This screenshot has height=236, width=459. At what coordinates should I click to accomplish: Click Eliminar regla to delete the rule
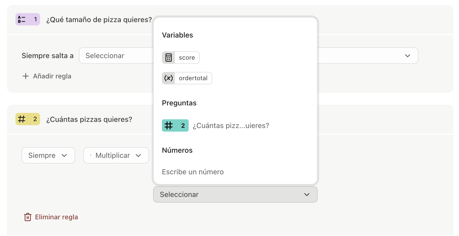pos(56,217)
